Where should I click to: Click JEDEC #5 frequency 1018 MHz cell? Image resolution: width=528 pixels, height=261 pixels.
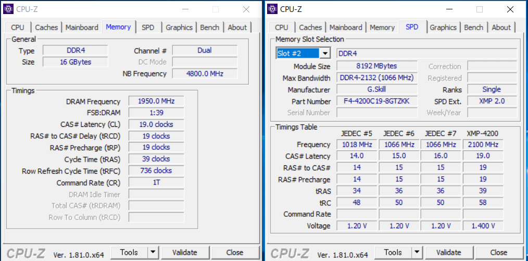357,145
